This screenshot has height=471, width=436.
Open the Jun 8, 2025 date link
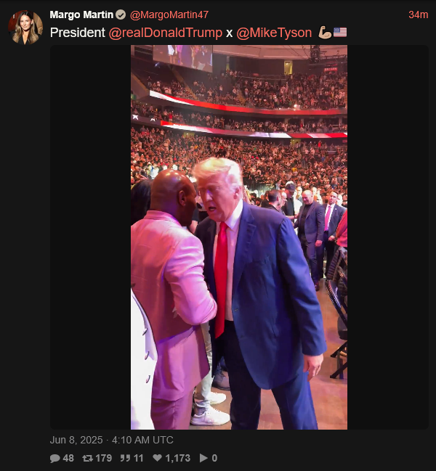point(112,440)
